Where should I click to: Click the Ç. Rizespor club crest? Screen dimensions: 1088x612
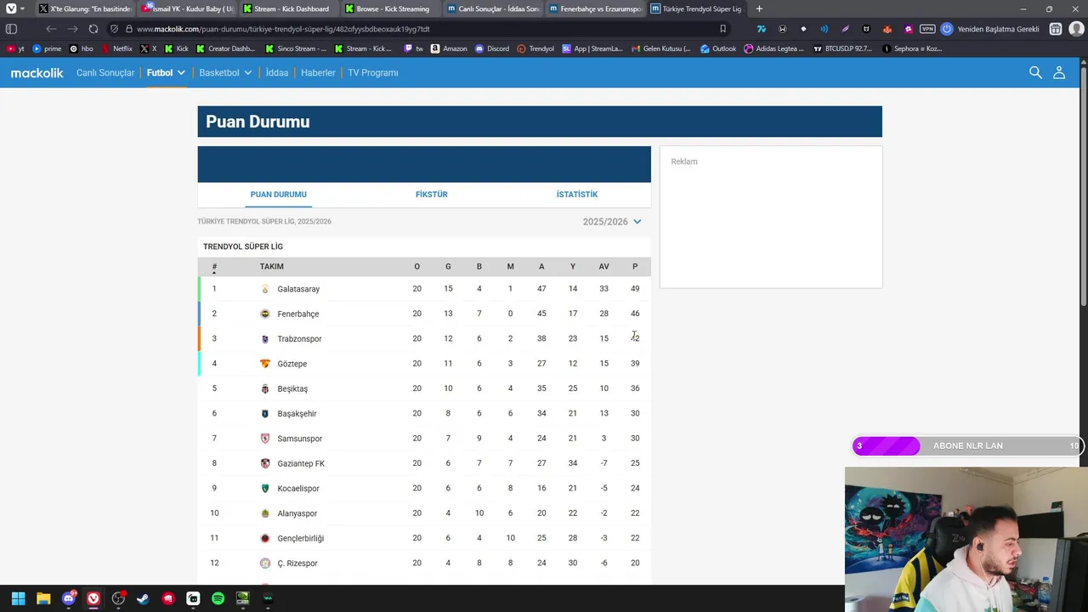tap(265, 564)
